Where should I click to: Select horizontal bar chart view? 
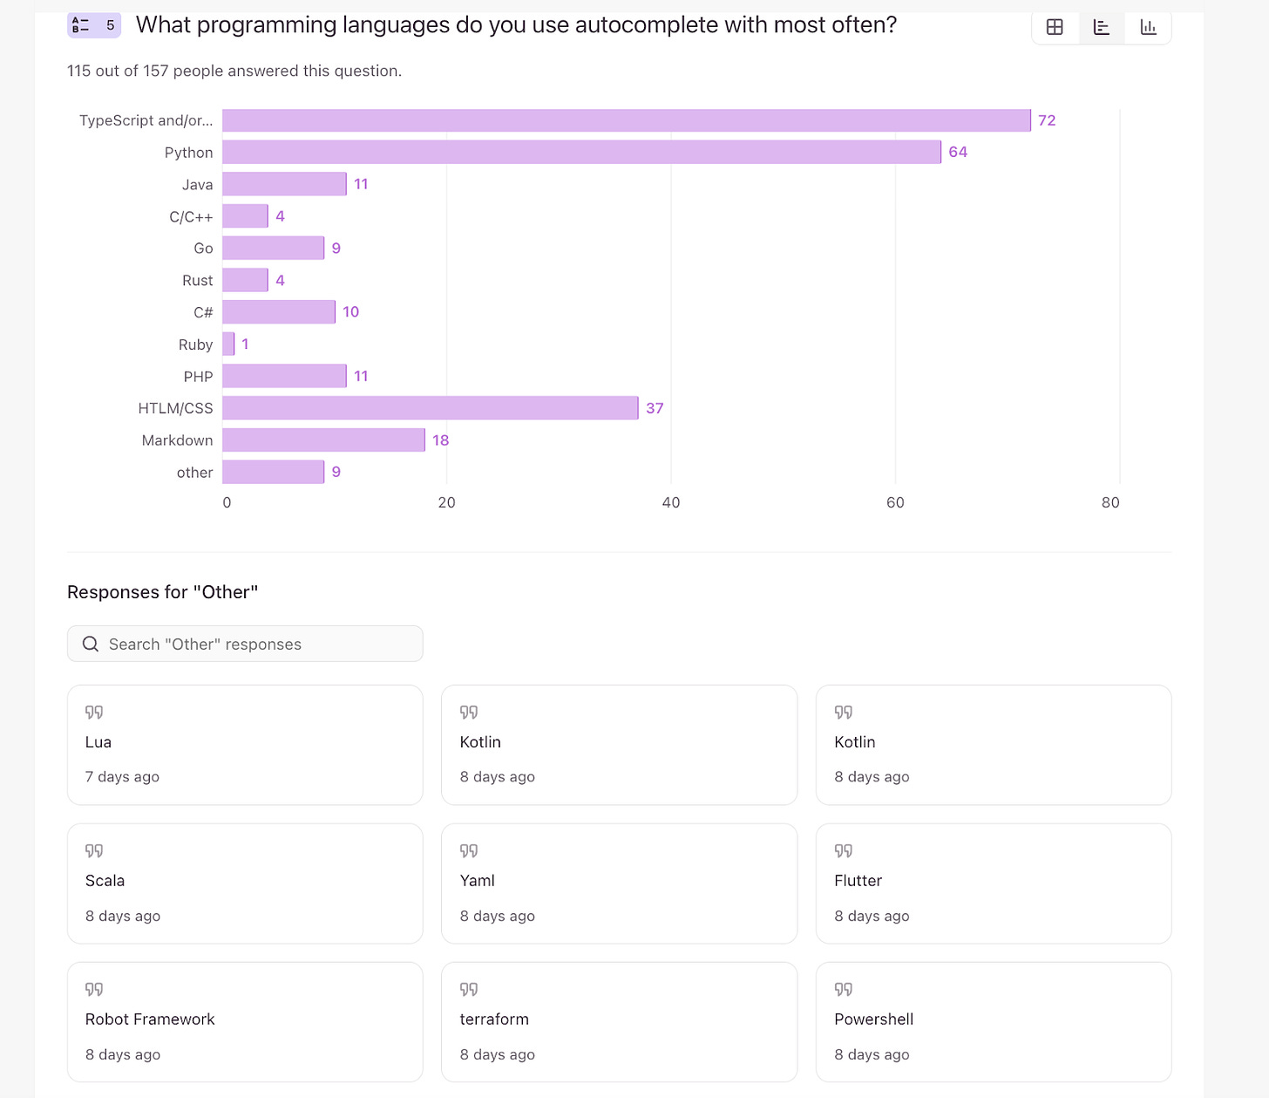click(1102, 27)
